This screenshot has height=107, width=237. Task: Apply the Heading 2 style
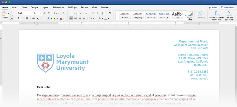coord(164,15)
